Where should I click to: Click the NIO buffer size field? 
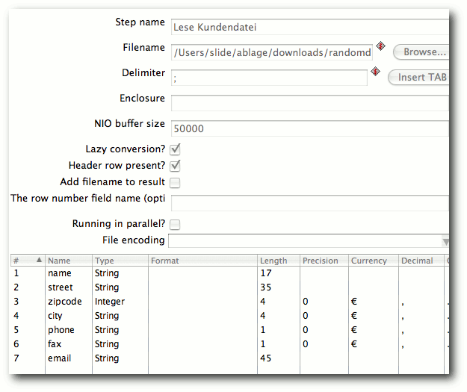[310, 128]
